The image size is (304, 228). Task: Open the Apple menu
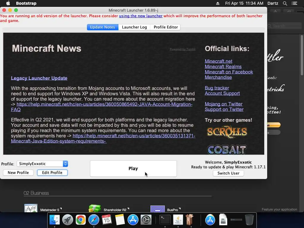pyautogui.click(x=8, y=3)
